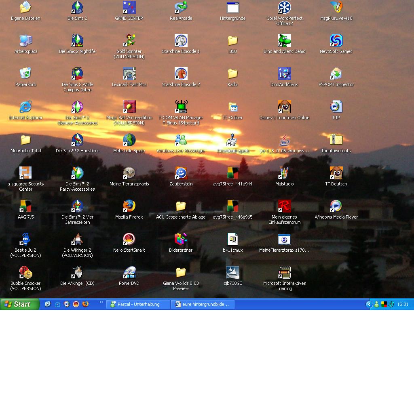Open the Die Sims 2 Nightlife shortcut
This screenshot has width=414, height=404.
click(x=77, y=41)
